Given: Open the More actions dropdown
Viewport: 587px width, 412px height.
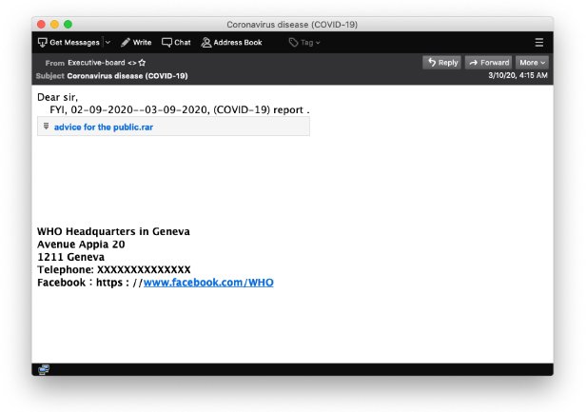Looking at the screenshot, I should 532,63.
